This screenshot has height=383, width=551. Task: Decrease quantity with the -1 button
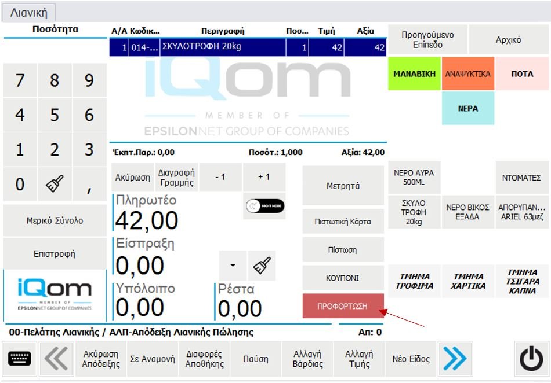(220, 177)
